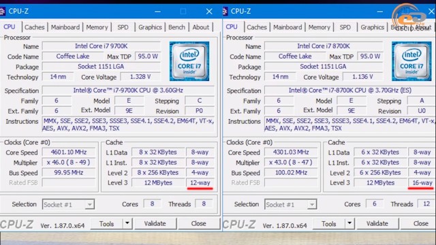This screenshot has width=436, height=245.
Task: Click multiplier value x 46.0 (8 - 49)
Action: pyautogui.click(x=69, y=162)
